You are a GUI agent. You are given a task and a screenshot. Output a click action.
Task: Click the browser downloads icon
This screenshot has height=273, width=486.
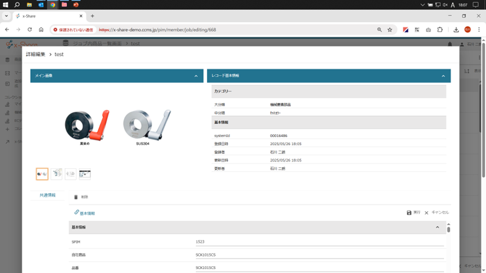(x=456, y=29)
